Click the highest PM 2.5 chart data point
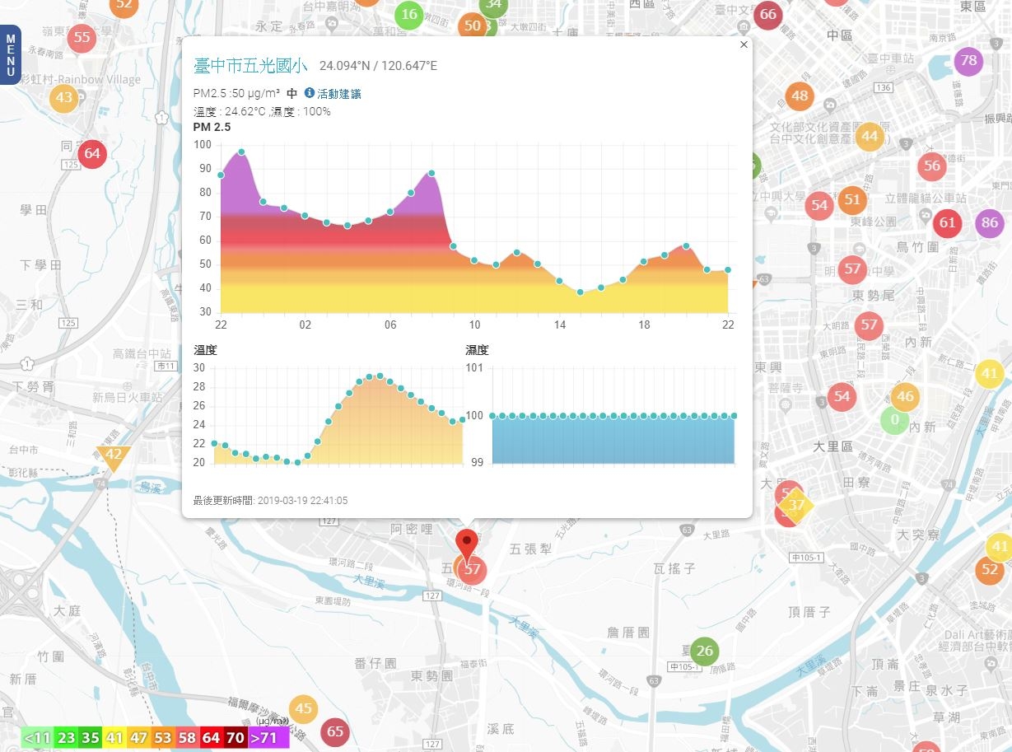Viewport: 1012px width, 752px height. tap(241, 152)
